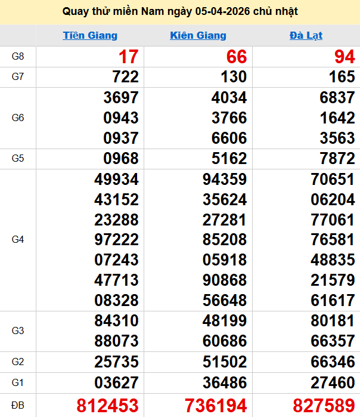The width and height of the screenshot is (360, 417).
Task: Open the Tiền Giang province link
Action: coord(90,35)
